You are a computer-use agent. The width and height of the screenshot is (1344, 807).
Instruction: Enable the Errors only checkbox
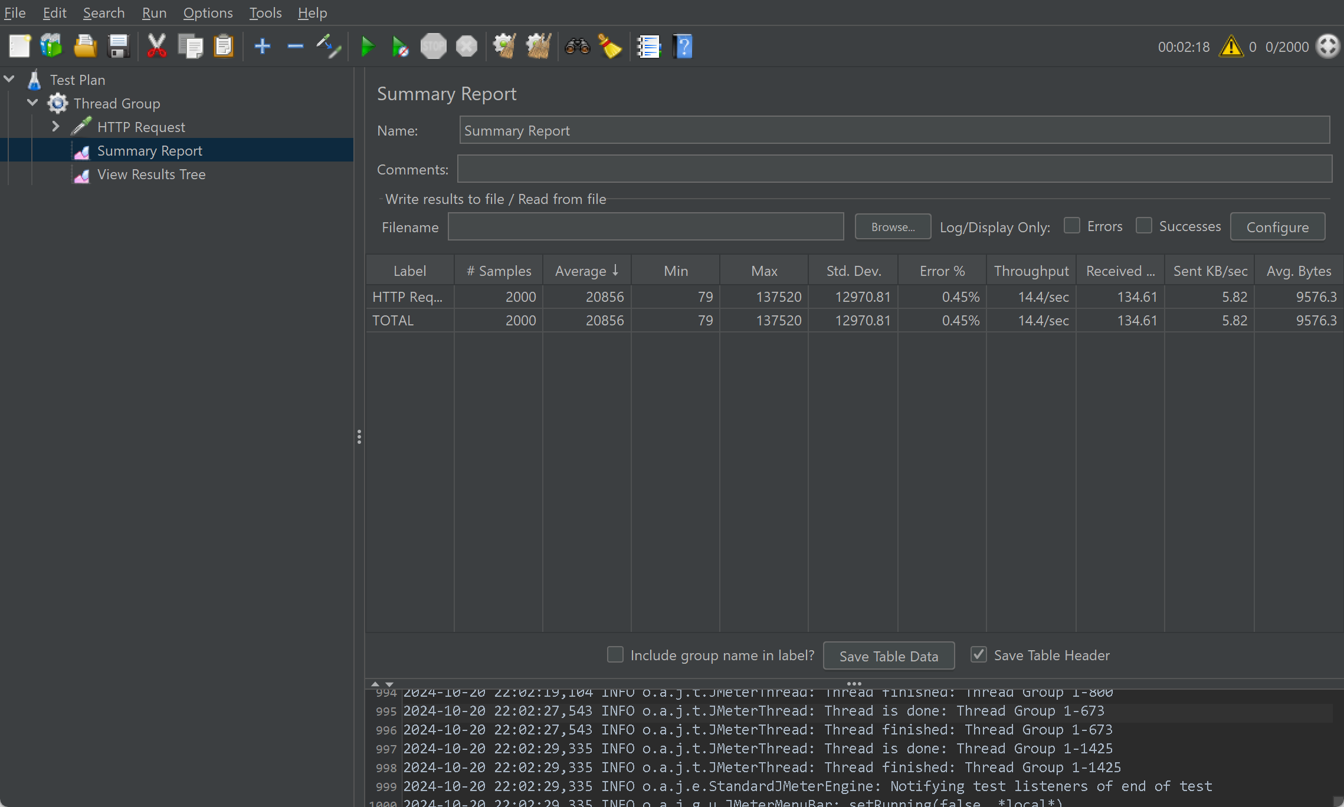point(1071,226)
